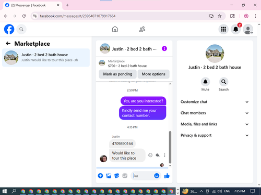This screenshot has width=261, height=195.
Task: Open Windows taskbar search
Action: (x=14, y=191)
